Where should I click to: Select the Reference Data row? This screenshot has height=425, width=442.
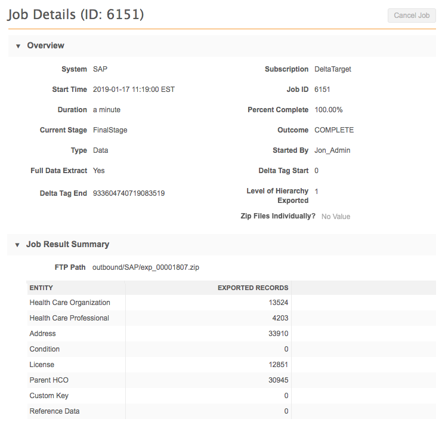point(54,411)
